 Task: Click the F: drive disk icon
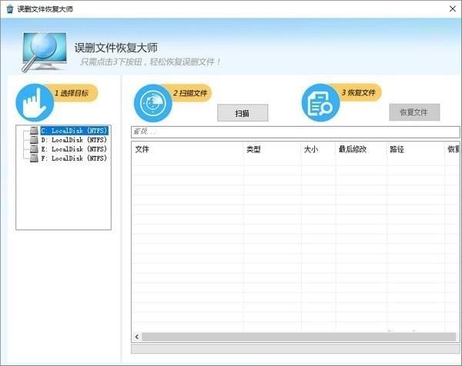(x=34, y=158)
